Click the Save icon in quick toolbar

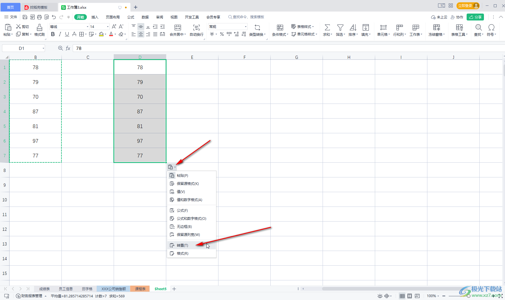[25, 17]
